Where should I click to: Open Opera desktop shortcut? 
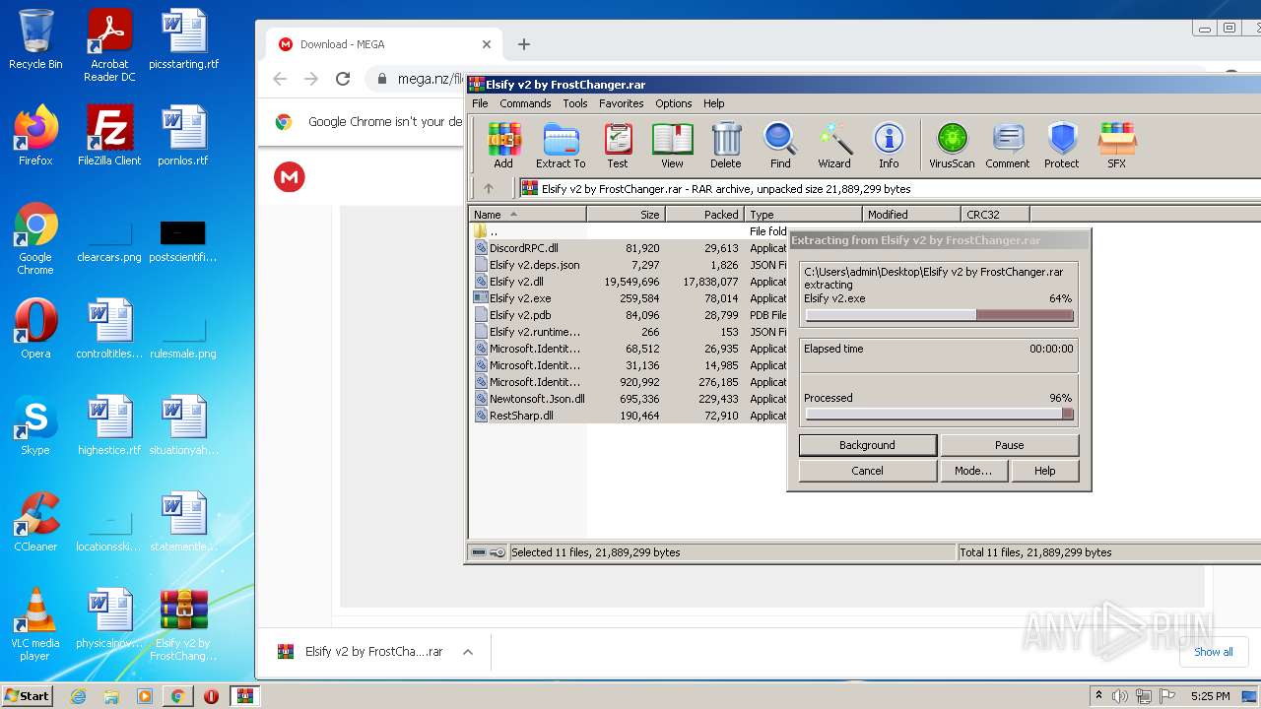(35, 329)
